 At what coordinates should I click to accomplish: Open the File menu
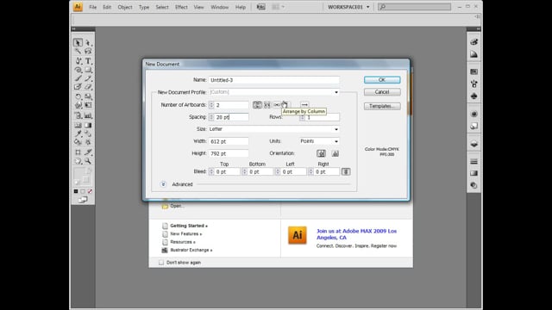pos(93,7)
